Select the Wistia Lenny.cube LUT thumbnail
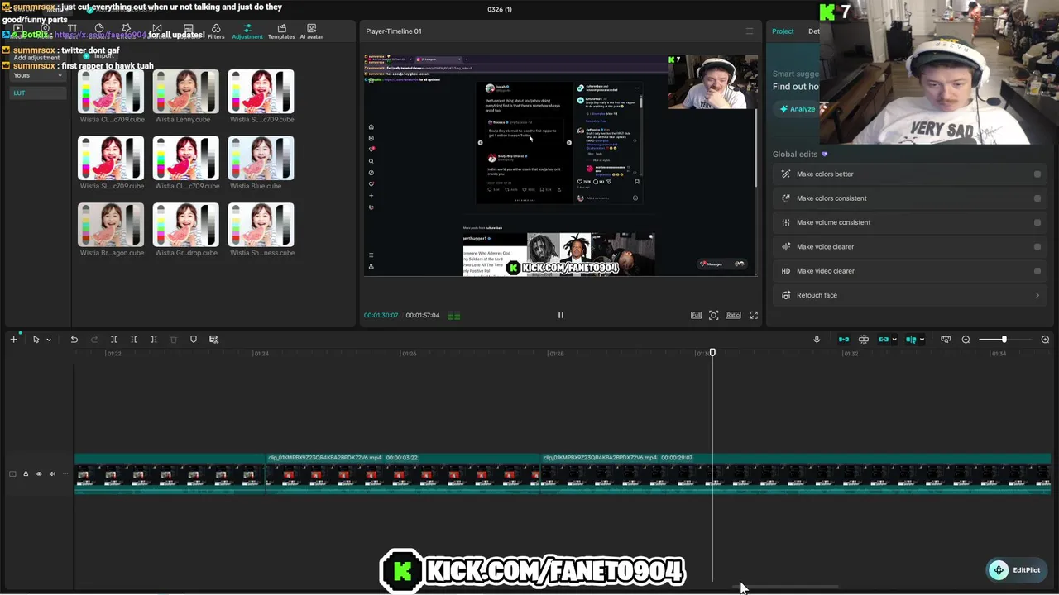Screen dimensions: 1059x595 pyautogui.click(x=186, y=92)
